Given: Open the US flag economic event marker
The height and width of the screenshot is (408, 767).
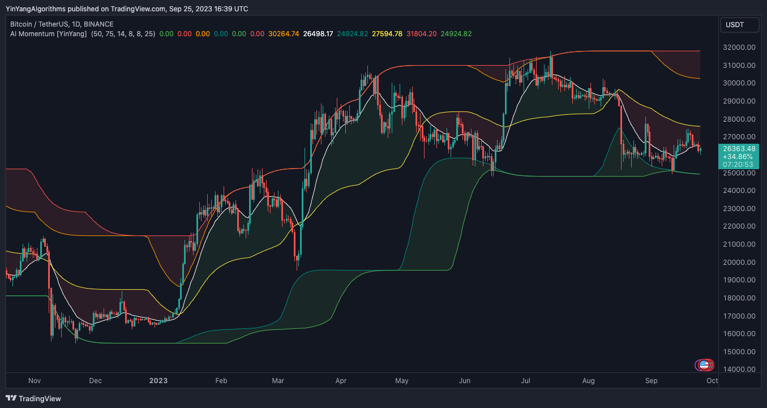Looking at the screenshot, I should [704, 365].
